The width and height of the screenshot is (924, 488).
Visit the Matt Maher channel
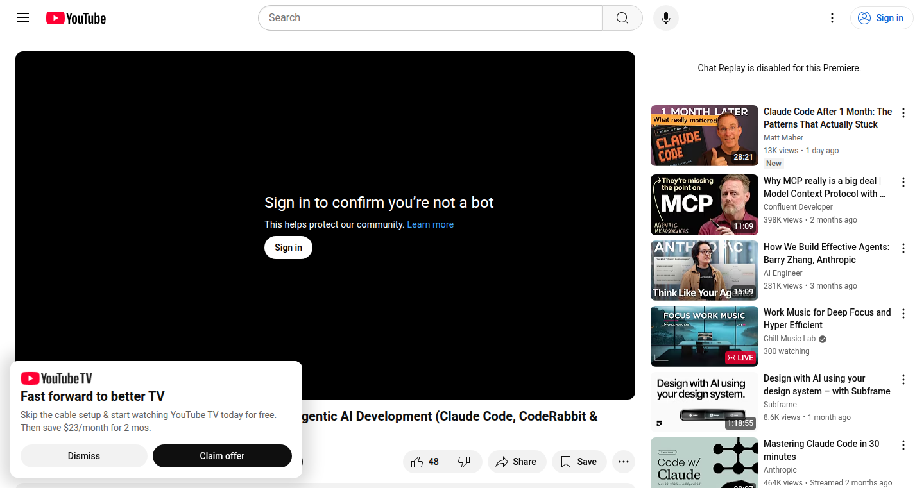783,138
